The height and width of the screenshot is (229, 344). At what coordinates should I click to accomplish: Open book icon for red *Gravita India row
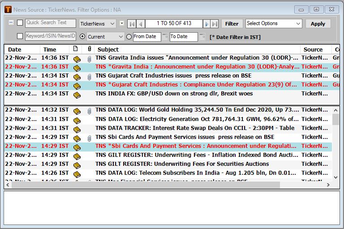point(77,68)
